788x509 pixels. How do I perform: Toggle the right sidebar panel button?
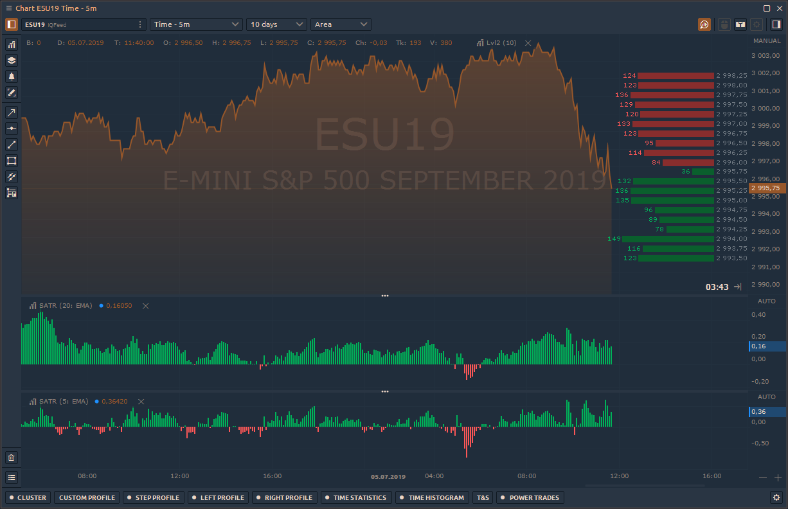tap(776, 24)
